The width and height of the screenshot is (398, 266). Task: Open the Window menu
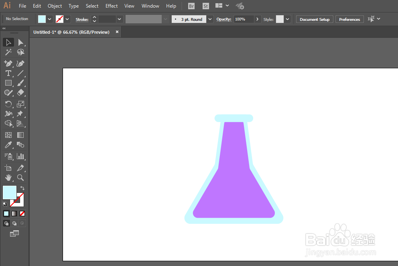click(150, 6)
